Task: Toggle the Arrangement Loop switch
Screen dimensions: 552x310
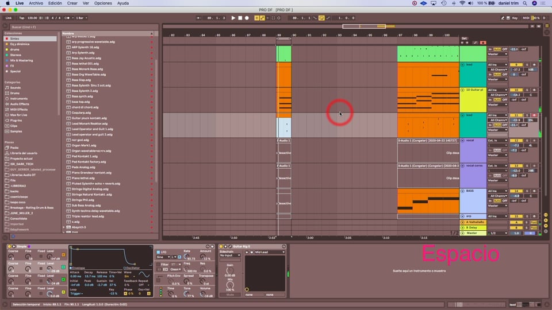Action: (x=321, y=18)
